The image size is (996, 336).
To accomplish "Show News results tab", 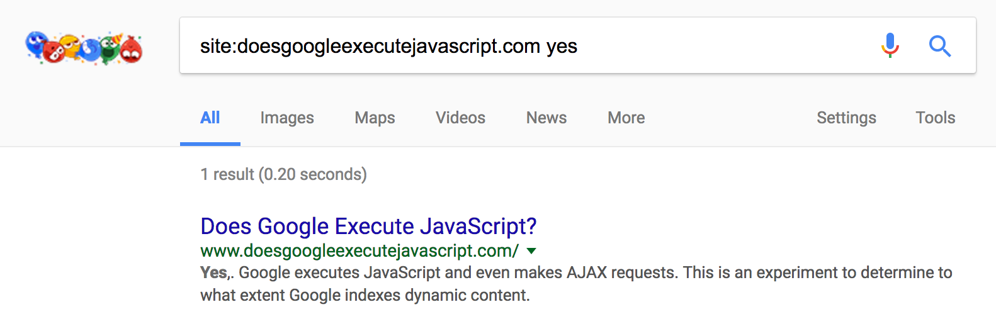I will pyautogui.click(x=546, y=118).
